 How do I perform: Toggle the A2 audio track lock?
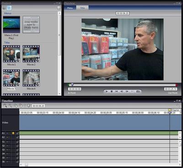click(17, 137)
